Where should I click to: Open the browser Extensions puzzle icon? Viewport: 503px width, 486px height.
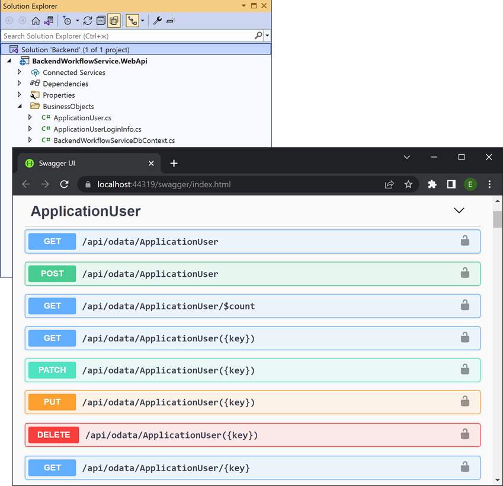click(x=432, y=184)
